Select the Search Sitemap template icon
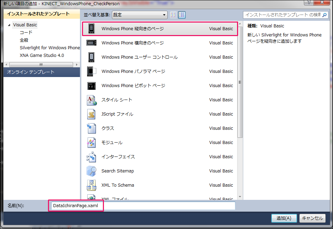This screenshot has width=333, height=229. pos(91,171)
